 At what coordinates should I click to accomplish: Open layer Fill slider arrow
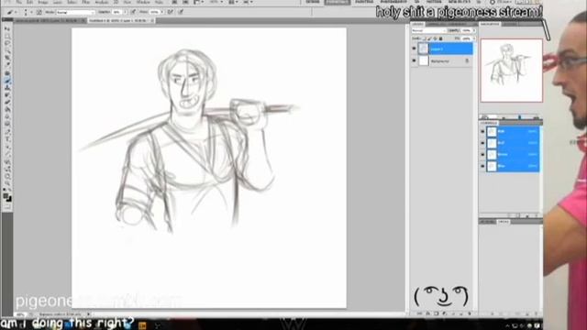pos(474,38)
